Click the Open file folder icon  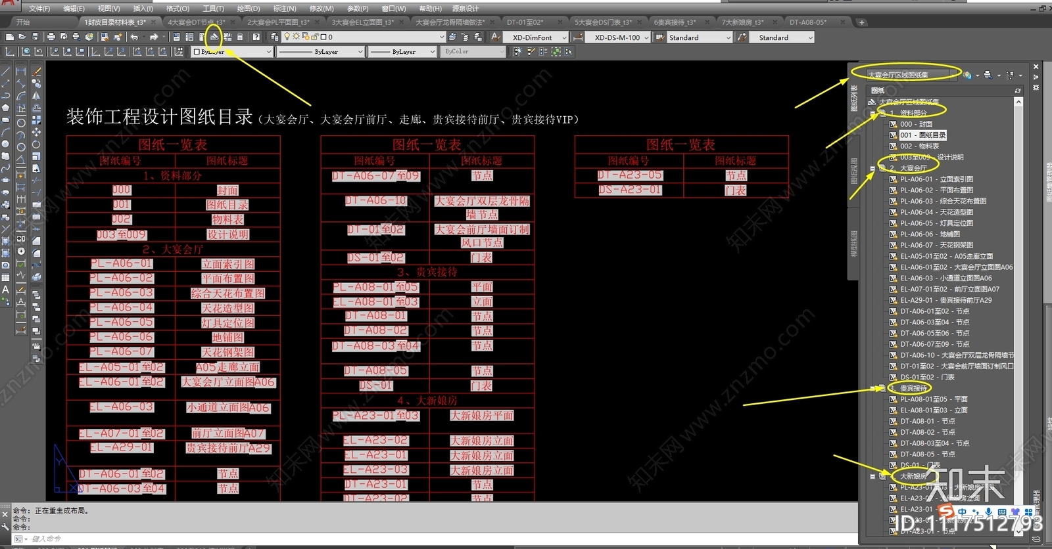(22, 37)
